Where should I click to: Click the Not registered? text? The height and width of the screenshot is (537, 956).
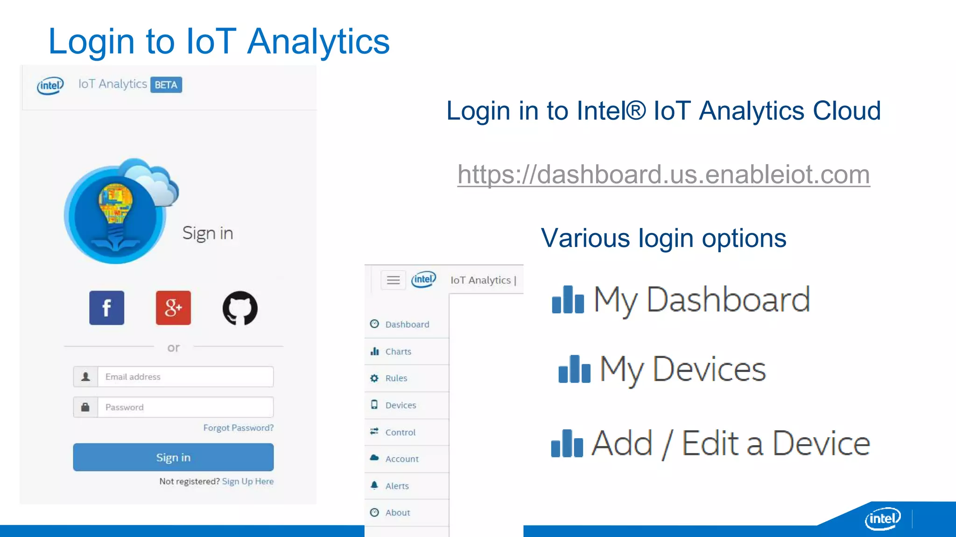[190, 482]
